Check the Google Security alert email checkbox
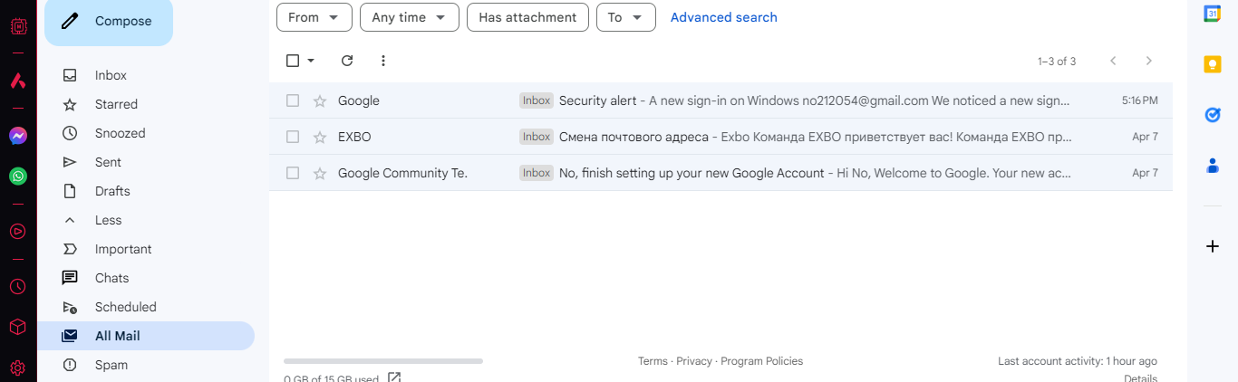 point(293,100)
